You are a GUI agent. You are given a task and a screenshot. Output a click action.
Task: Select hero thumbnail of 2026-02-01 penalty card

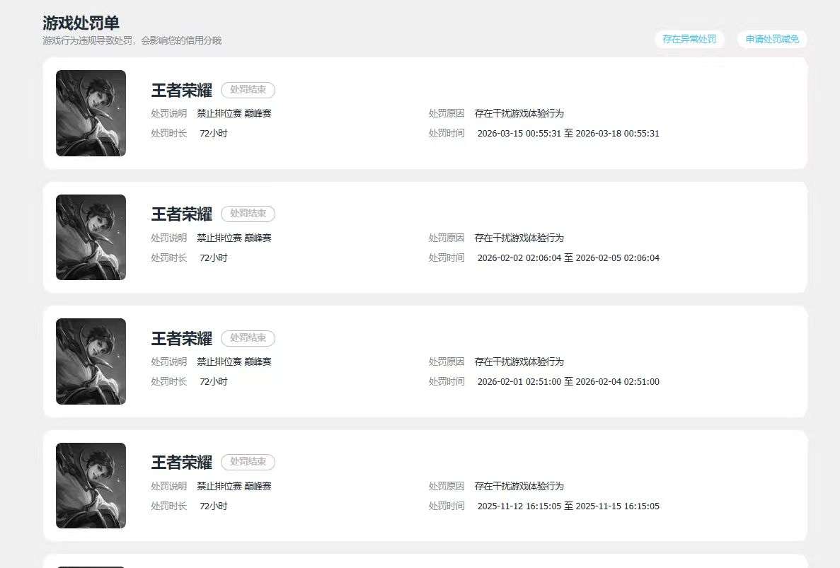91,361
